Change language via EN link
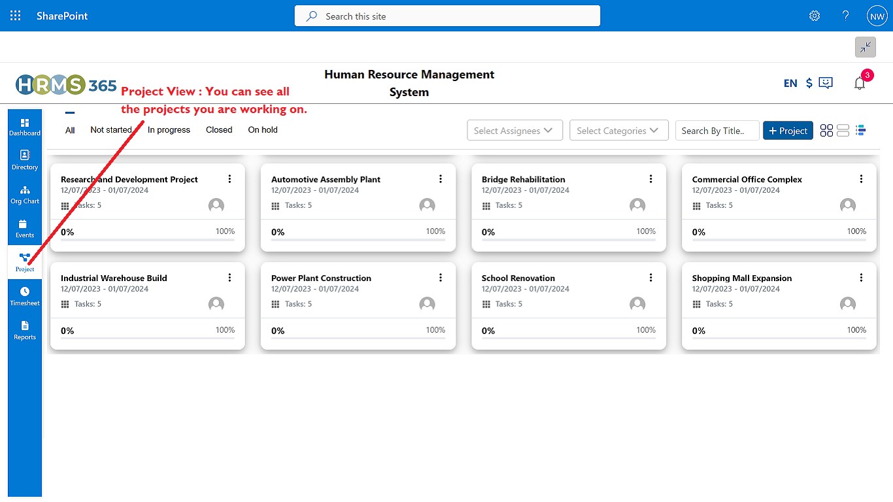893x502 pixels. point(790,83)
